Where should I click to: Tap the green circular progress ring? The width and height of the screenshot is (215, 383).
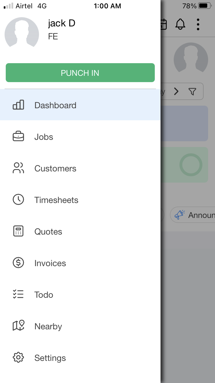(x=191, y=165)
